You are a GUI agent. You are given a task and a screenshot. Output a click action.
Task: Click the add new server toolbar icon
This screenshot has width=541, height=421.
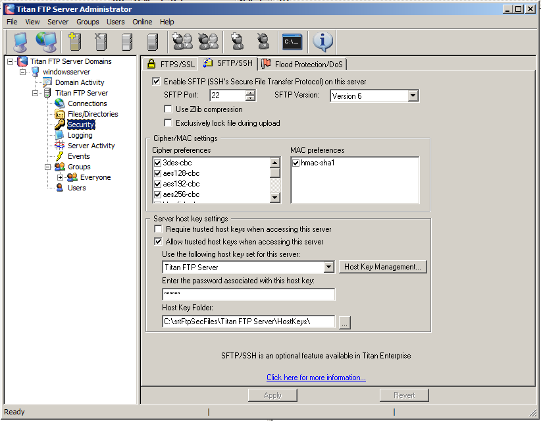pyautogui.click(x=75, y=42)
